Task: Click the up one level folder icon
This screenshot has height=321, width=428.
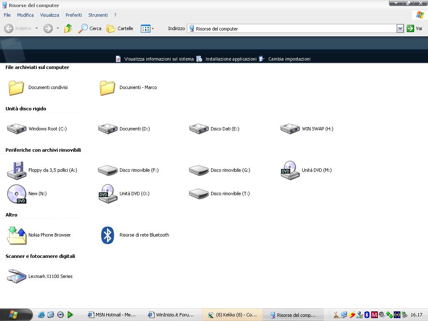Action: tap(68, 28)
